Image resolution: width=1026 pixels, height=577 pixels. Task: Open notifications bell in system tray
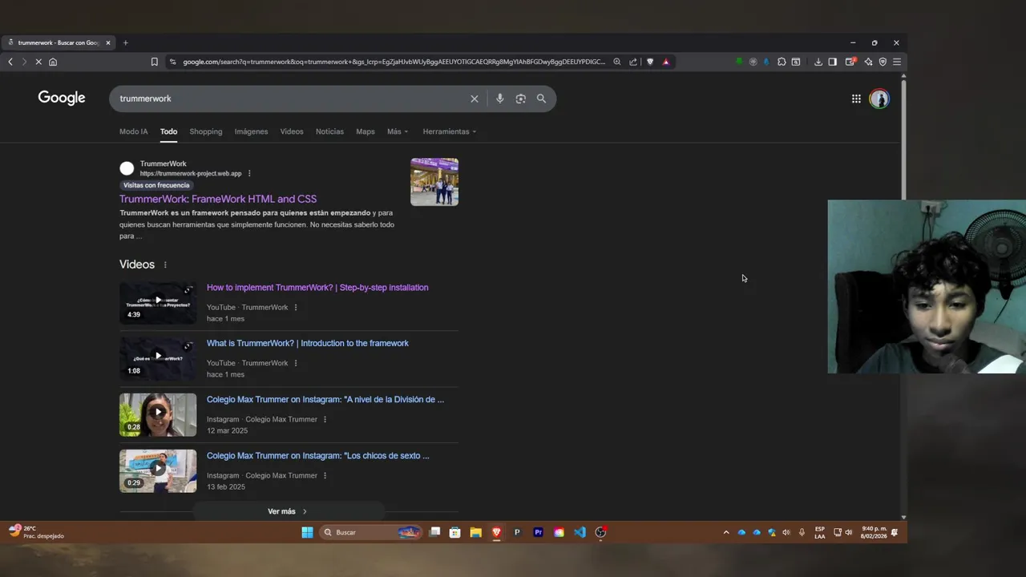[895, 532]
